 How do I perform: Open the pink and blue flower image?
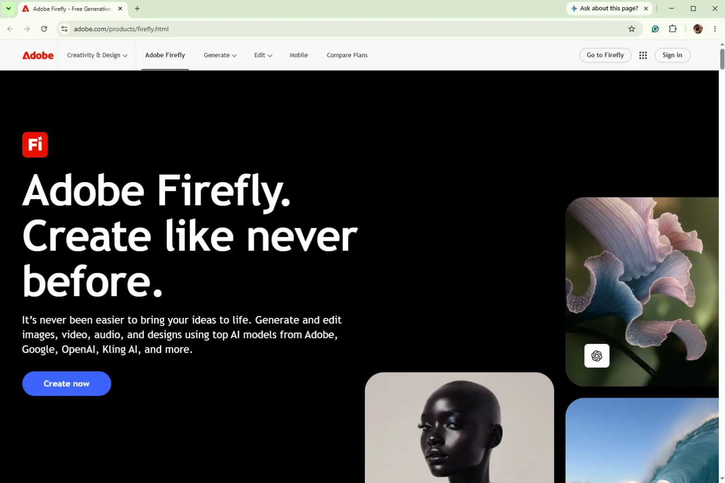(x=642, y=291)
